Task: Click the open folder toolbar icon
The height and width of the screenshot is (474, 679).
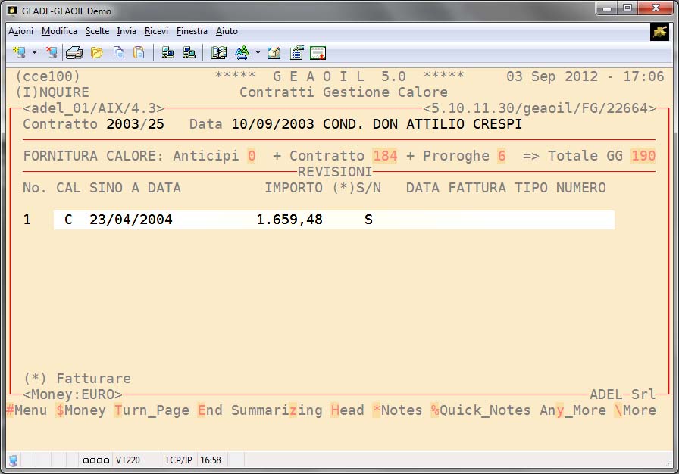Action: [97, 53]
